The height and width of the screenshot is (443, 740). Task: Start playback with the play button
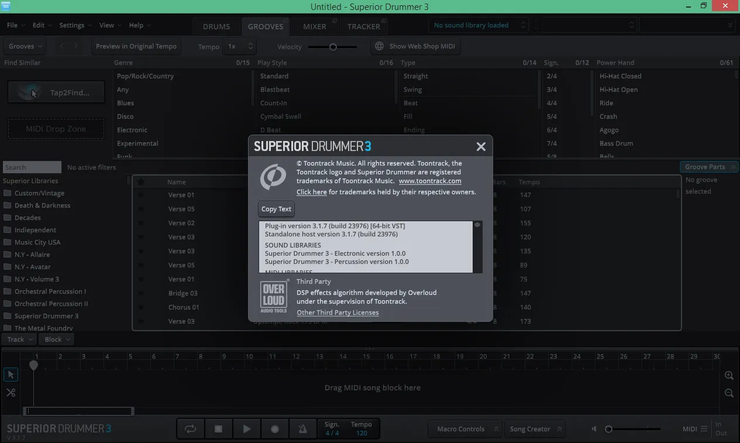(x=246, y=429)
